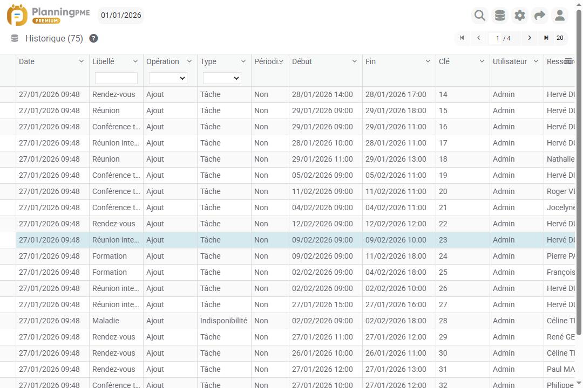The height and width of the screenshot is (388, 583).
Task: Open Opération column header dropdown
Action: click(189, 61)
